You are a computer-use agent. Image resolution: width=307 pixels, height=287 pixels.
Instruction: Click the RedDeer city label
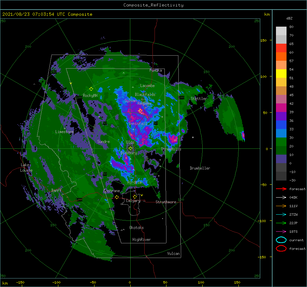point(145,103)
